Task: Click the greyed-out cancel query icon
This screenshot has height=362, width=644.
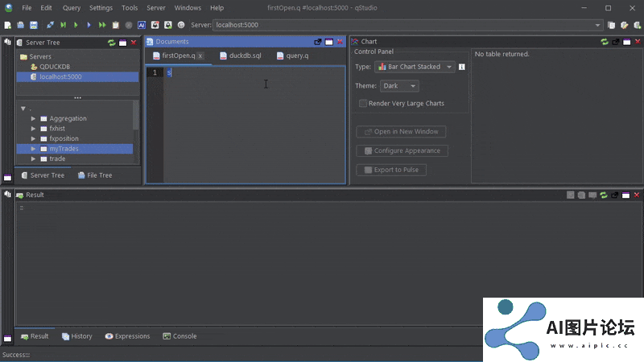Action: click(129, 25)
